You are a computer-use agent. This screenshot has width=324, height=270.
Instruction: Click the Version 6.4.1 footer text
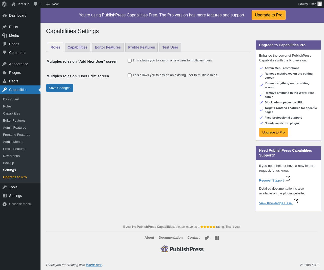coord(309,265)
